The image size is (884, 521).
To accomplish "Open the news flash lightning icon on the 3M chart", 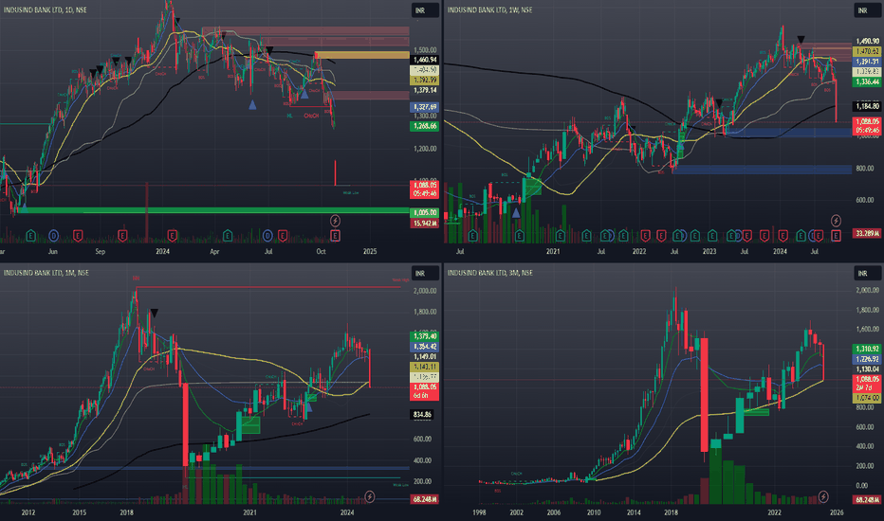I will click(823, 496).
